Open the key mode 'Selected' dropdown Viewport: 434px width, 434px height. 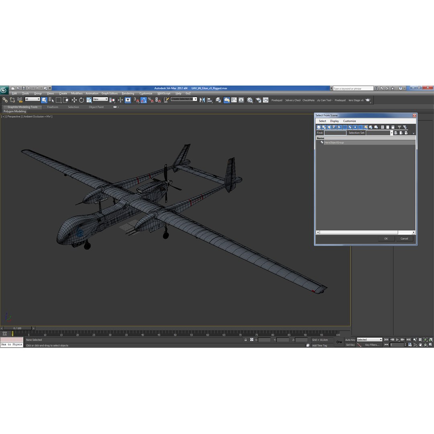coord(370,340)
